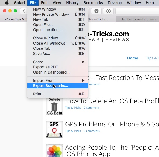Open How To Delete An iOS Beta article
159x157 pixels.
click(112, 101)
